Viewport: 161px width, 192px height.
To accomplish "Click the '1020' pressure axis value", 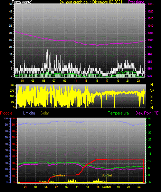I will coord(150,11).
